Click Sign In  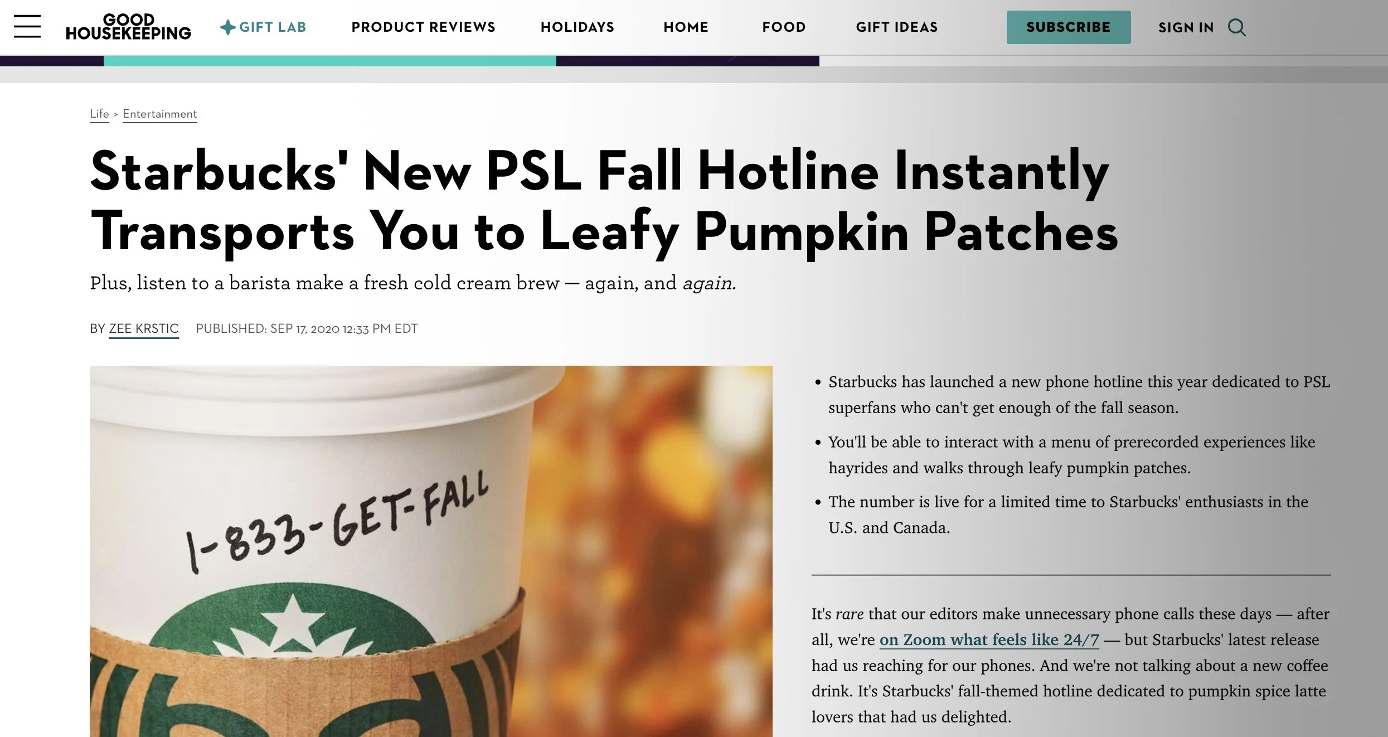[x=1186, y=27]
